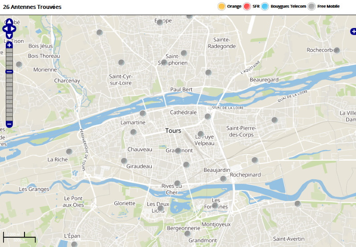Zoom out using the minus button
The height and width of the screenshot is (247, 356).
[x=9, y=124]
